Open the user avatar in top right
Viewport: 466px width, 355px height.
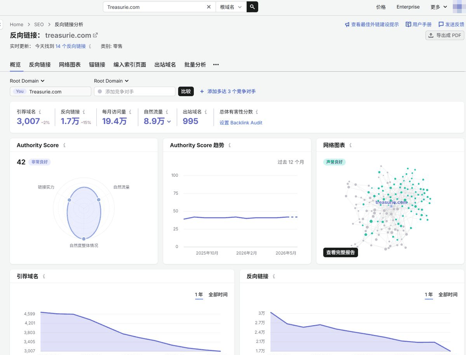(459, 7)
